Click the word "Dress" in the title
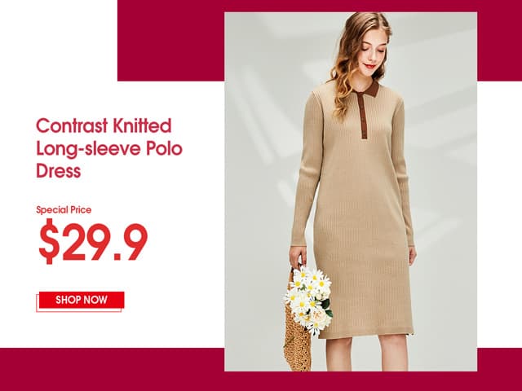 click(x=58, y=171)
